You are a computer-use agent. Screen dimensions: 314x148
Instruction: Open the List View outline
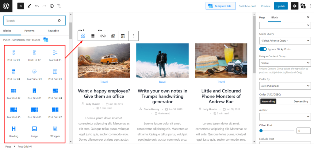pyautogui.click(x=59, y=6)
